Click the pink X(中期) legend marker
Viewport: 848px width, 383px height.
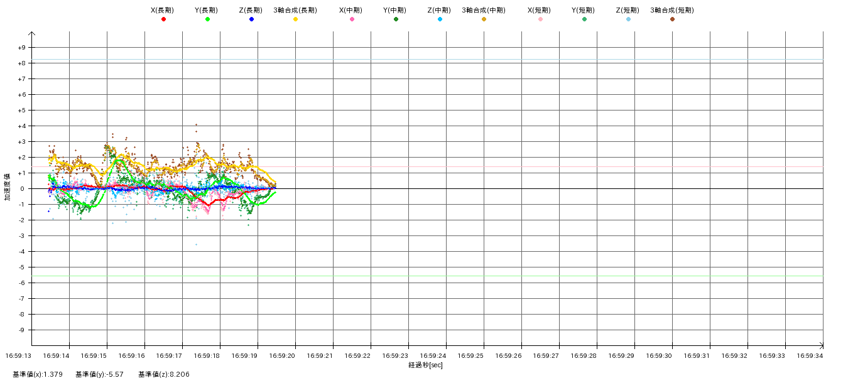[352, 19]
